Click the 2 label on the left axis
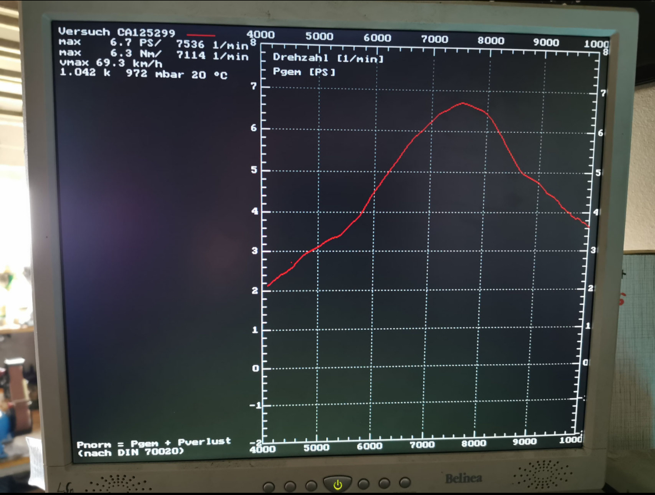The width and height of the screenshot is (655, 495). click(255, 290)
